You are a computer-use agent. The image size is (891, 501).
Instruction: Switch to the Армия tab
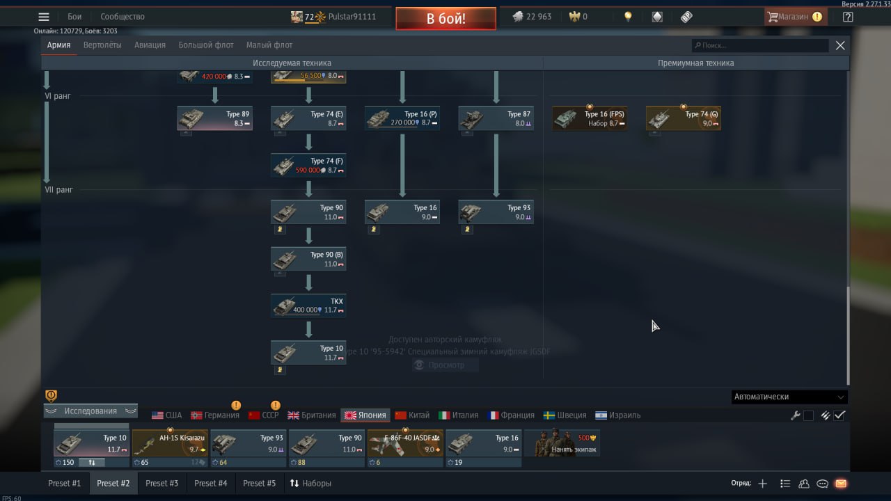pos(59,45)
